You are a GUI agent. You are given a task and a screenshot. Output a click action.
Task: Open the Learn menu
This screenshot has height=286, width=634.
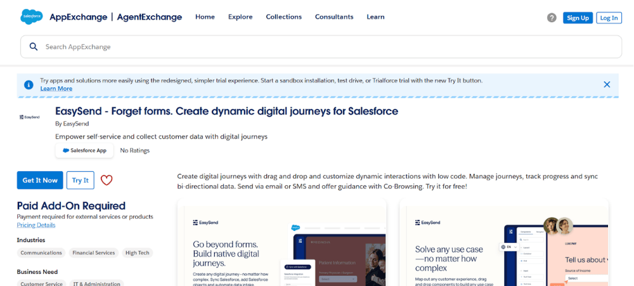click(x=375, y=17)
